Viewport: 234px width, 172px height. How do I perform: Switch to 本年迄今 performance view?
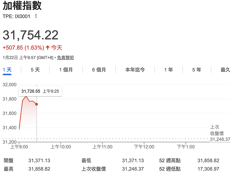(x=135, y=70)
